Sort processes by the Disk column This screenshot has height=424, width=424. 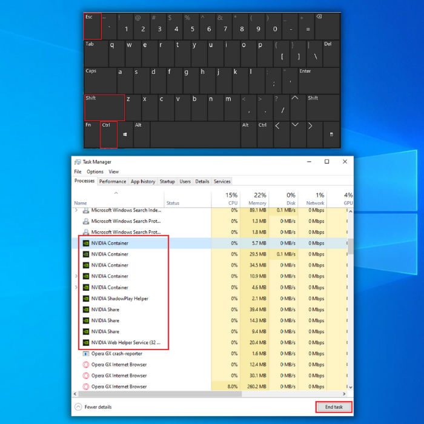(283, 199)
